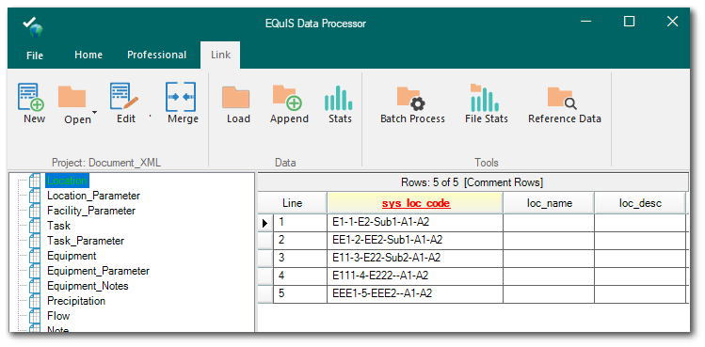Click the loc_name column header
The height and width of the screenshot is (347, 705).
click(549, 203)
